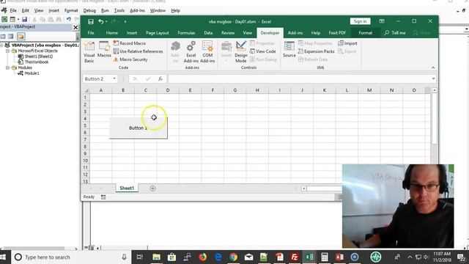Add a new sheet with plus button
This screenshot has width=469, height=264.
[152, 188]
